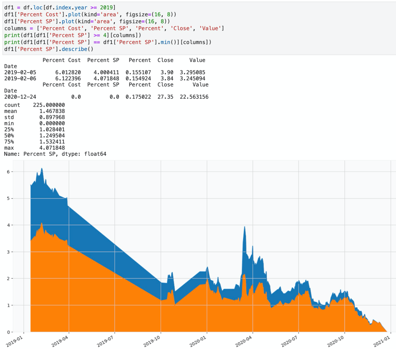396x349 pixels.
Task: Click the 'Name: Percent SP, dtype' output line
Action: click(55, 154)
